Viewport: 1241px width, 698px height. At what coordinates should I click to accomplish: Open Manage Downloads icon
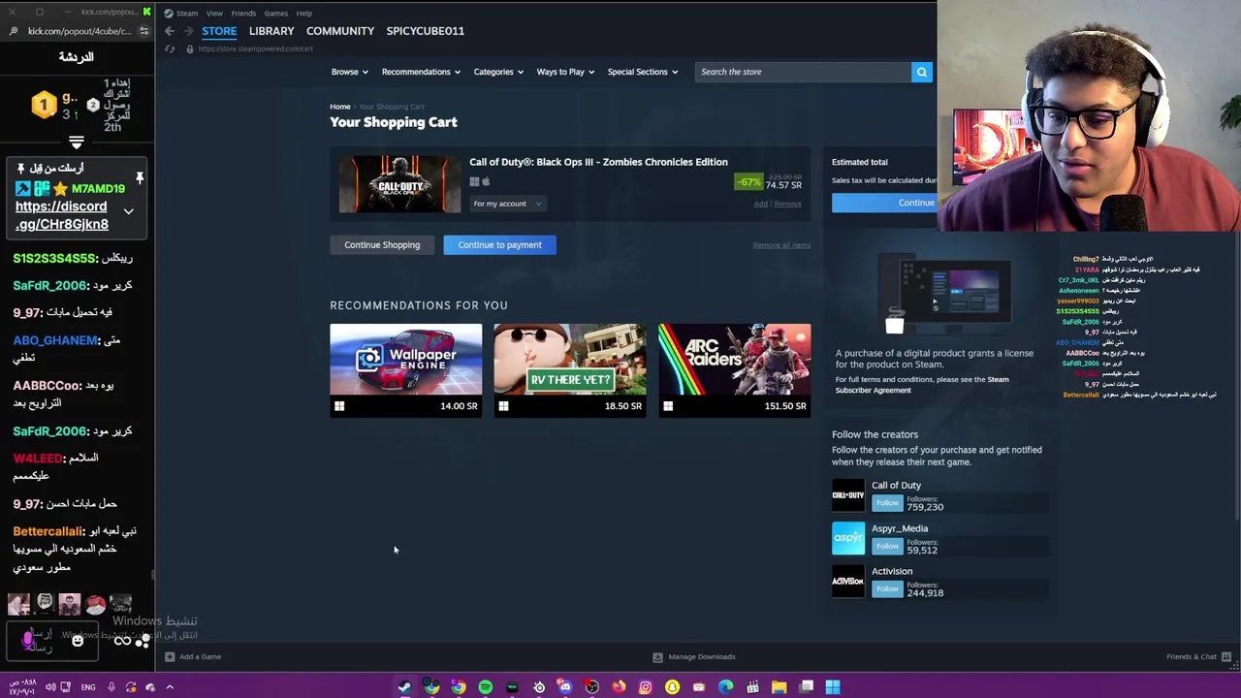pyautogui.click(x=657, y=656)
